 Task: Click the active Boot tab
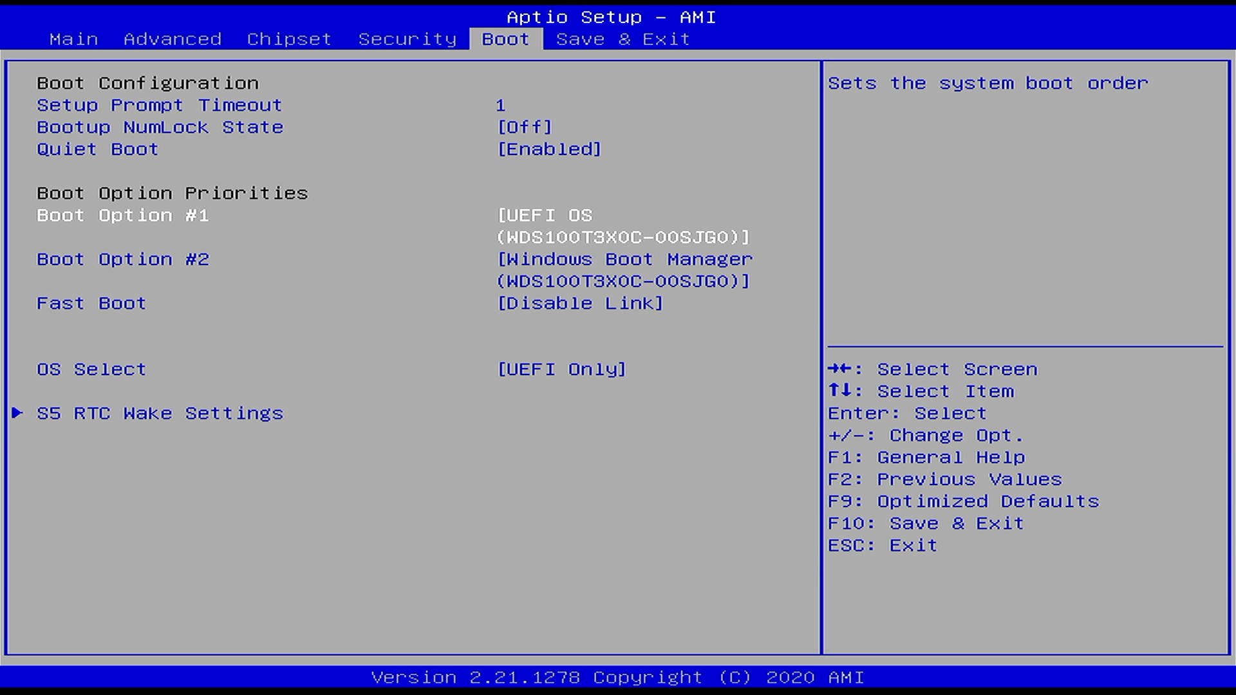click(505, 39)
